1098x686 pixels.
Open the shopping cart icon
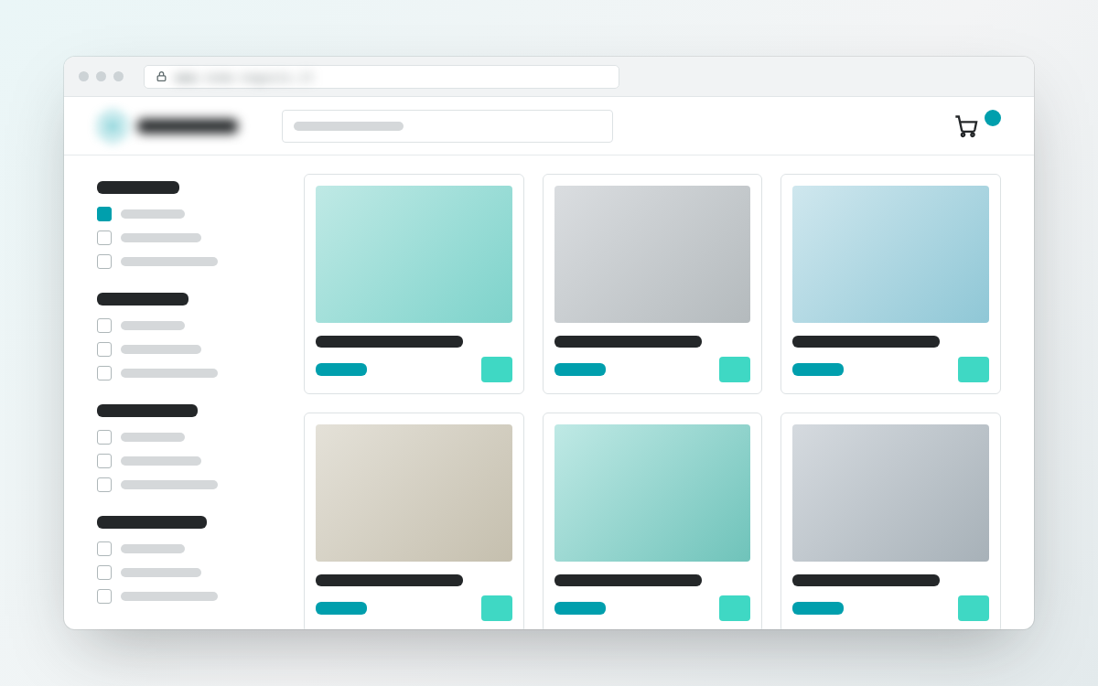(965, 126)
